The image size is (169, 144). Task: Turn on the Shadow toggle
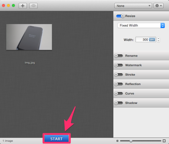[x=118, y=103]
